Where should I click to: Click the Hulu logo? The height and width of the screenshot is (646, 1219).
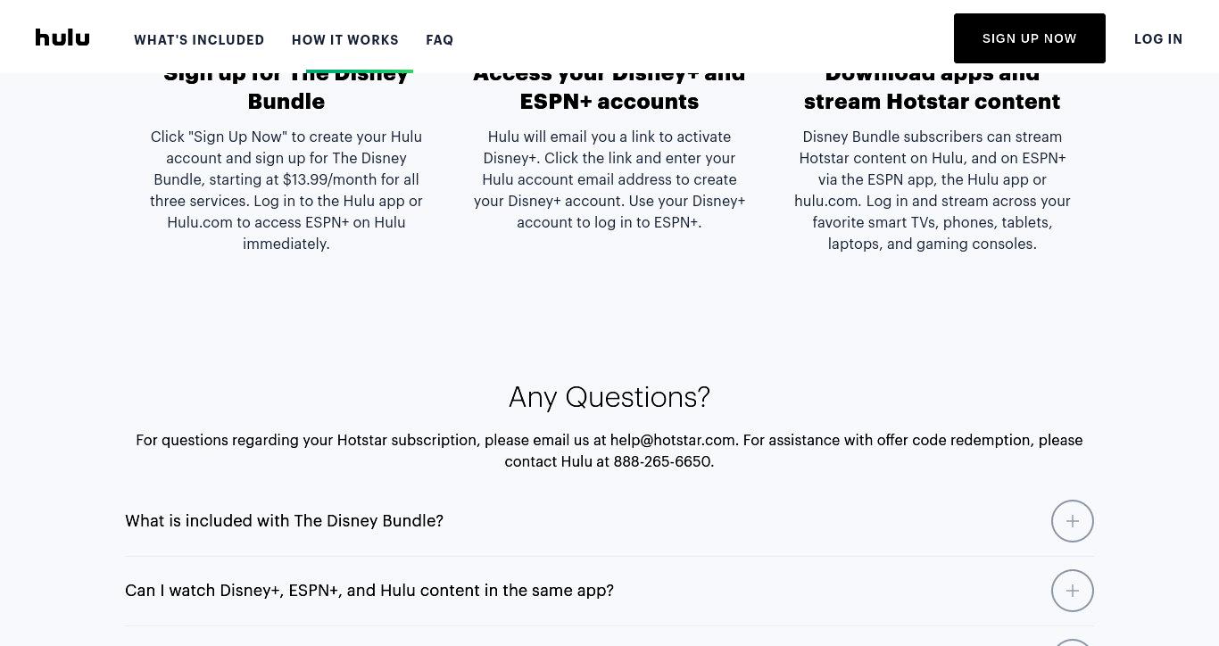(x=62, y=37)
